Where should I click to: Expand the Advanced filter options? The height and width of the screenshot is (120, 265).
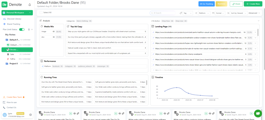click(x=254, y=13)
